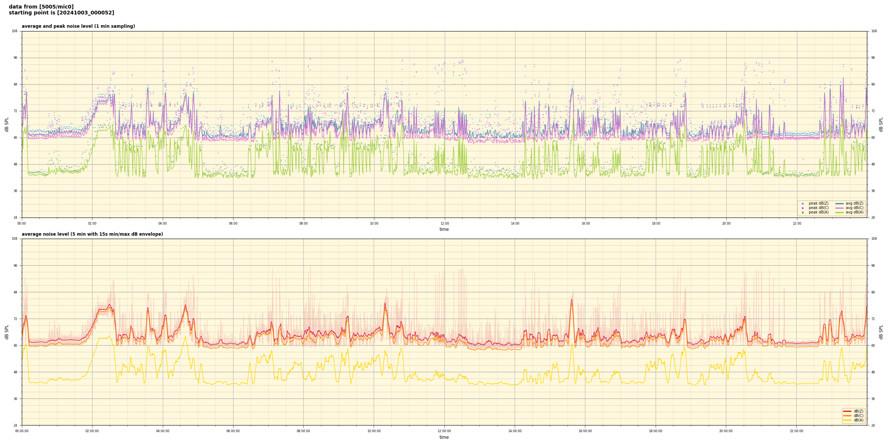888x444 pixels.
Task: Select the avg dB(A) green legend line
Action: (x=840, y=212)
